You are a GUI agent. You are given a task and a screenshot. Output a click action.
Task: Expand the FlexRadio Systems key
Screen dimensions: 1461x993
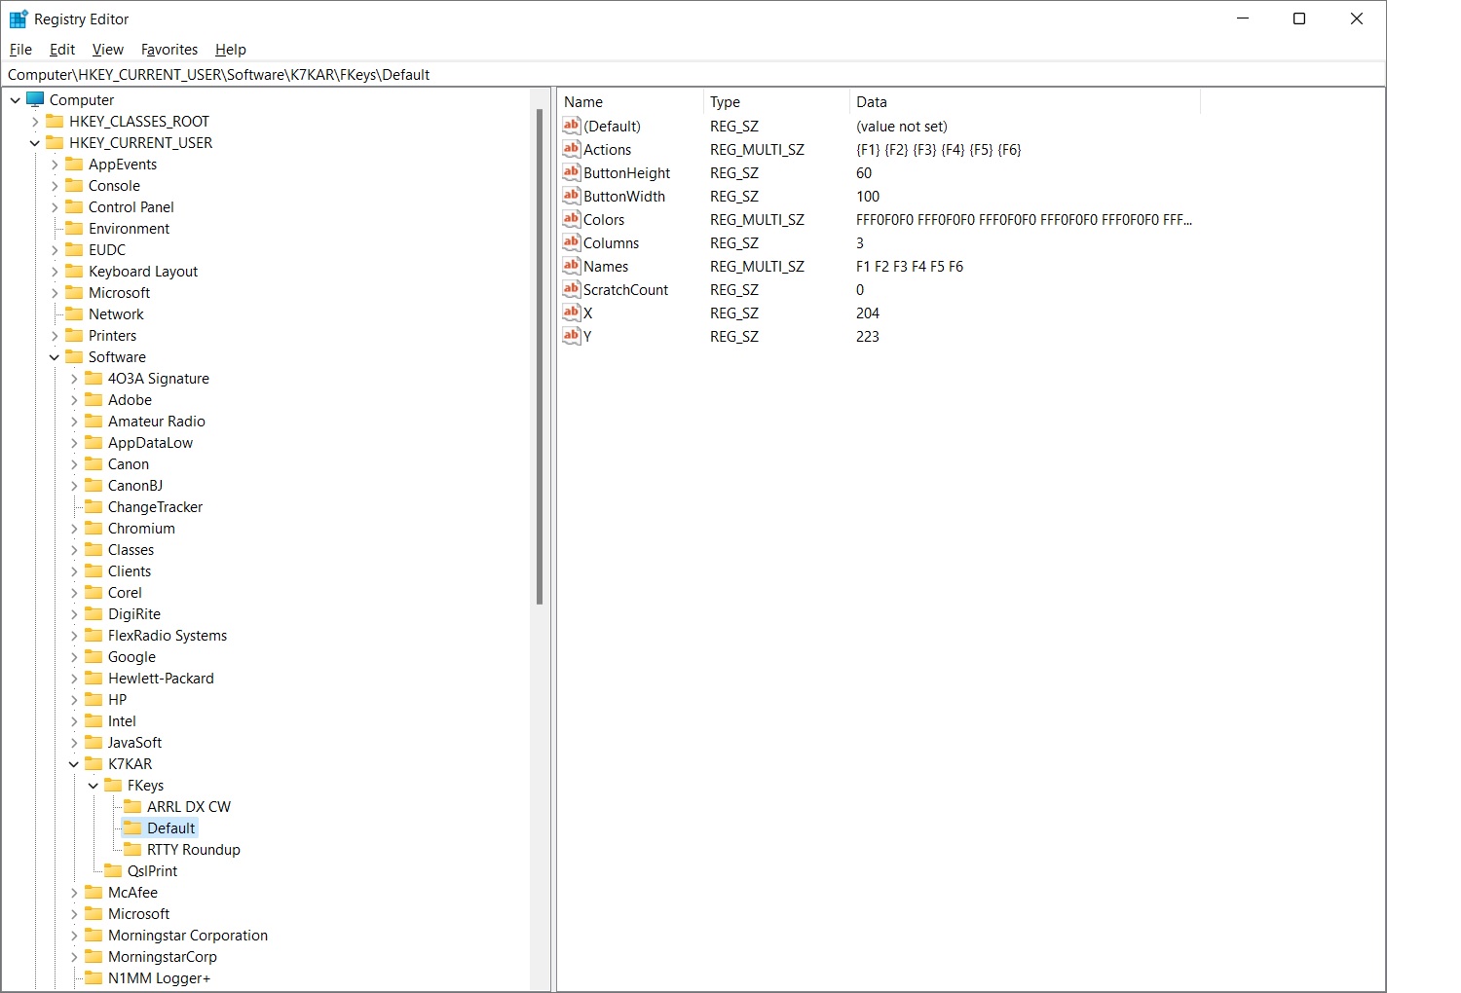click(74, 636)
